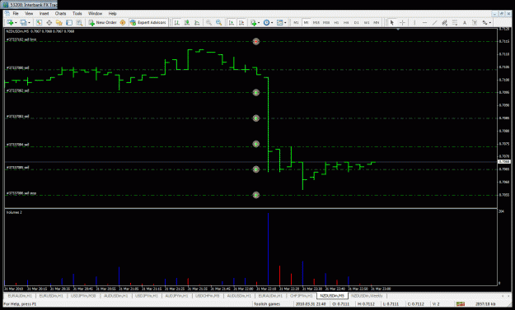Open the Arrows objects icon

pyautogui.click(x=485, y=22)
